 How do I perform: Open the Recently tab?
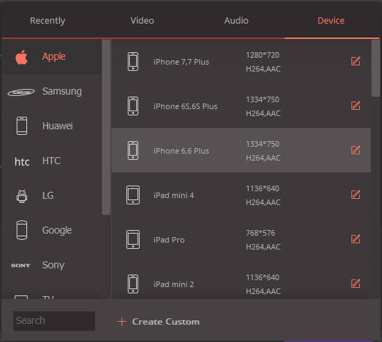click(47, 21)
